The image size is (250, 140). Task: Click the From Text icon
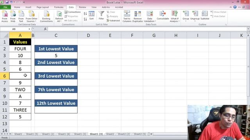(21, 16)
